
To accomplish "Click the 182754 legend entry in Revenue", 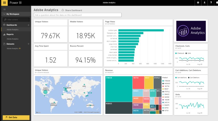I will point(166,86).
